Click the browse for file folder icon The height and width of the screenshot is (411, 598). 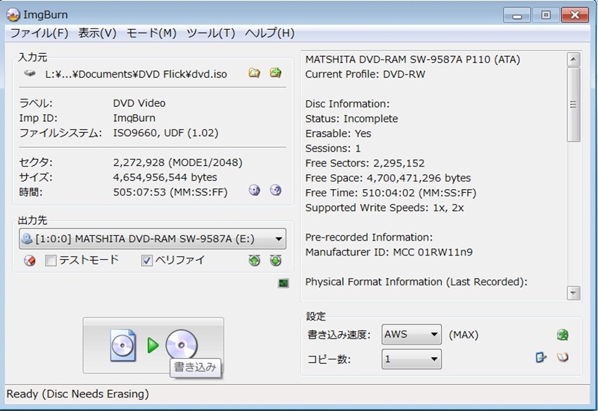[254, 72]
